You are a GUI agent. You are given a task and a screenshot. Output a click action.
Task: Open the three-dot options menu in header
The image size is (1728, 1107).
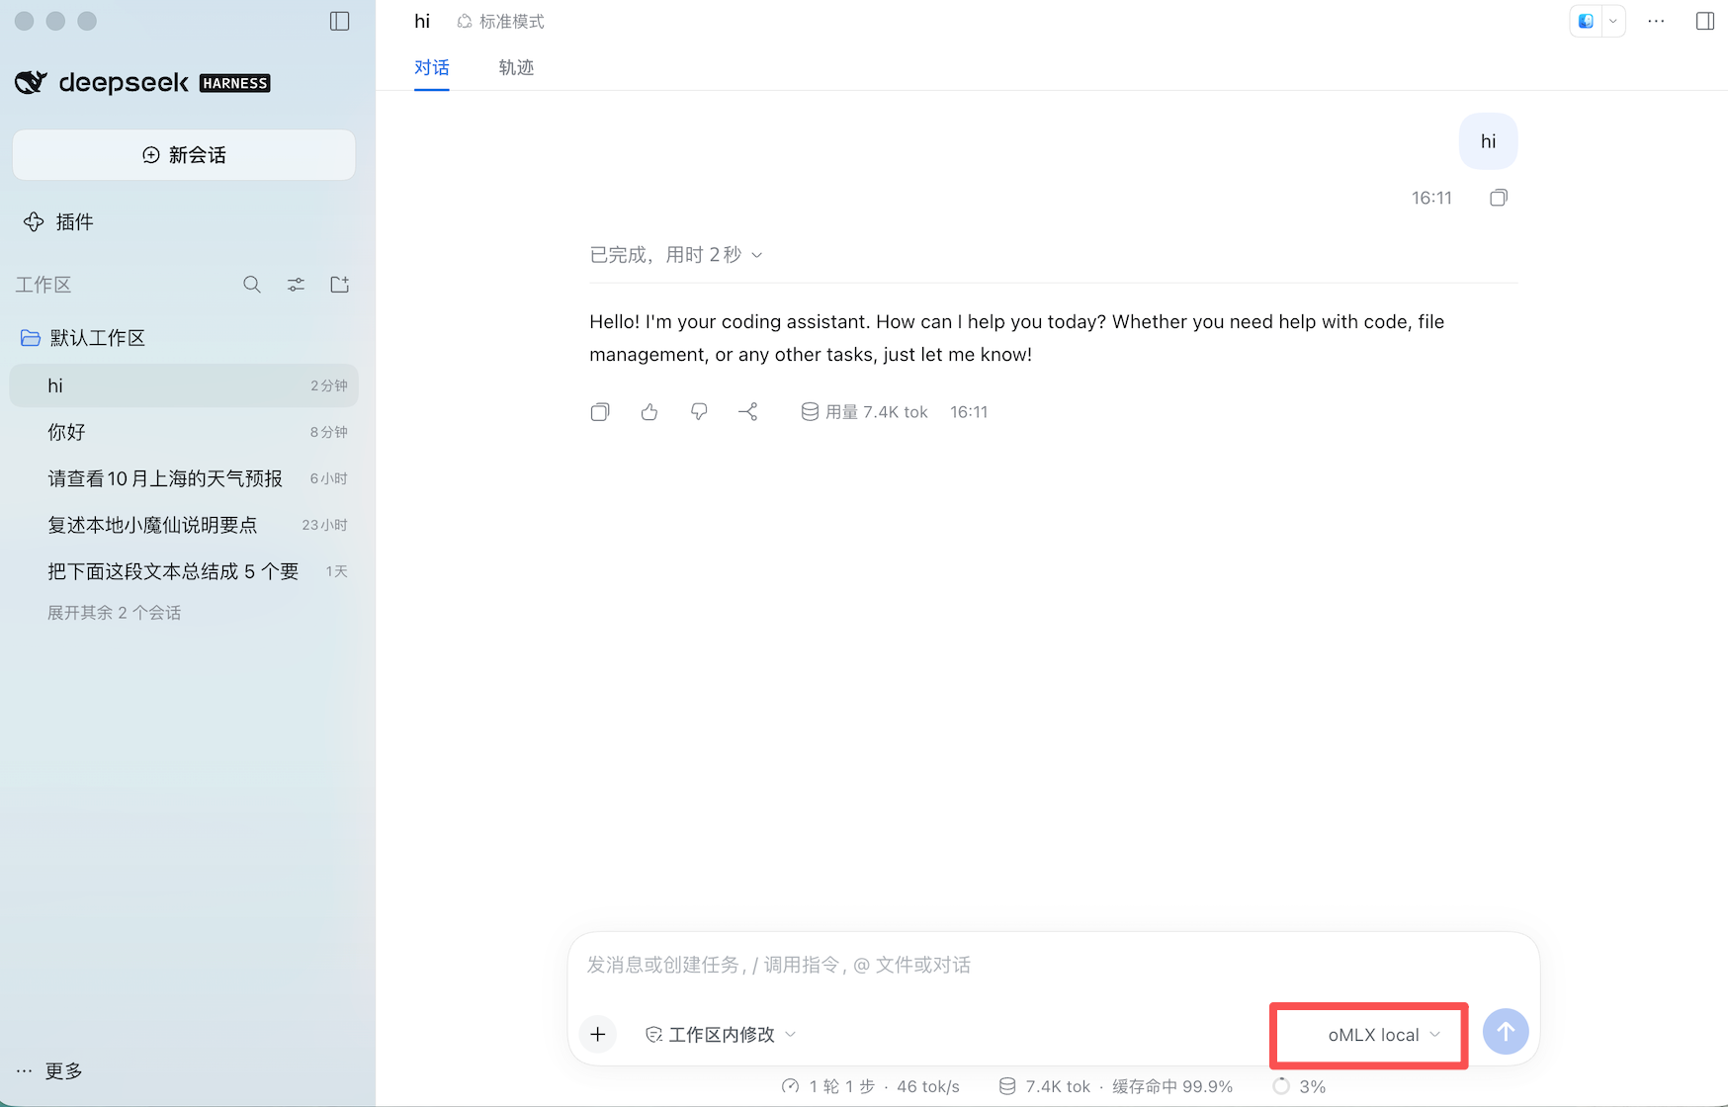pos(1656,21)
